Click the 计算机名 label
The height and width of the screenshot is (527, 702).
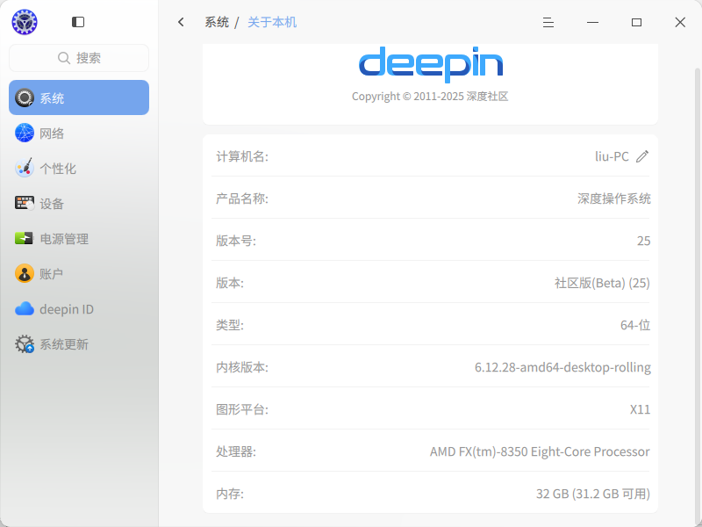click(x=242, y=156)
